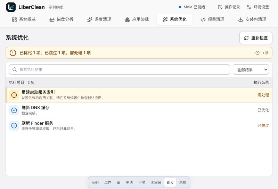278x189 pixels.
Task: Click the LiberClean logo icon
Action: 11,7
